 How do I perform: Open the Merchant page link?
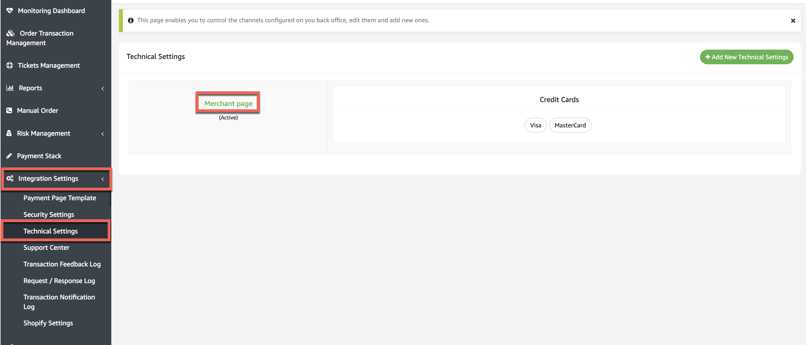pos(228,103)
